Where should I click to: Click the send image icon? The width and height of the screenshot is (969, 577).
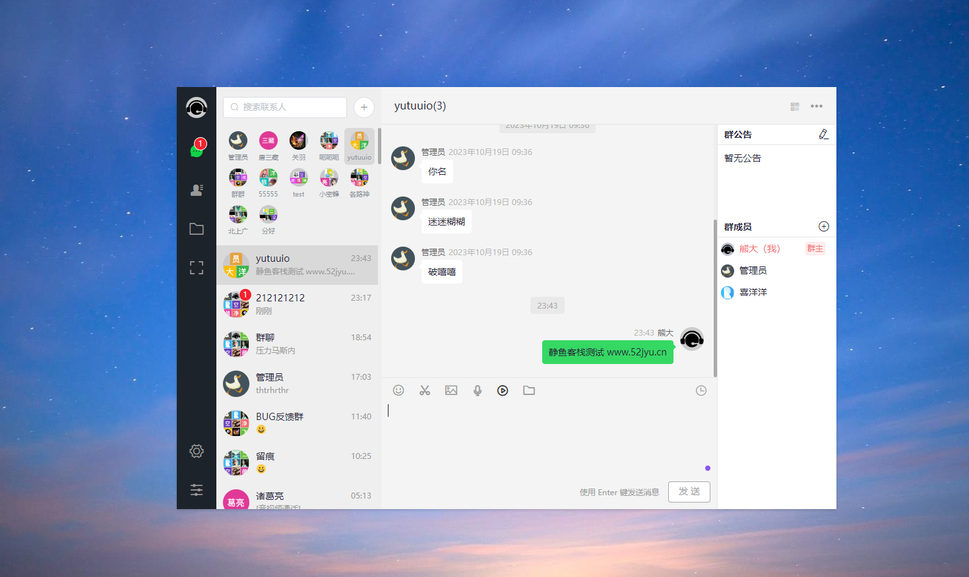point(451,390)
